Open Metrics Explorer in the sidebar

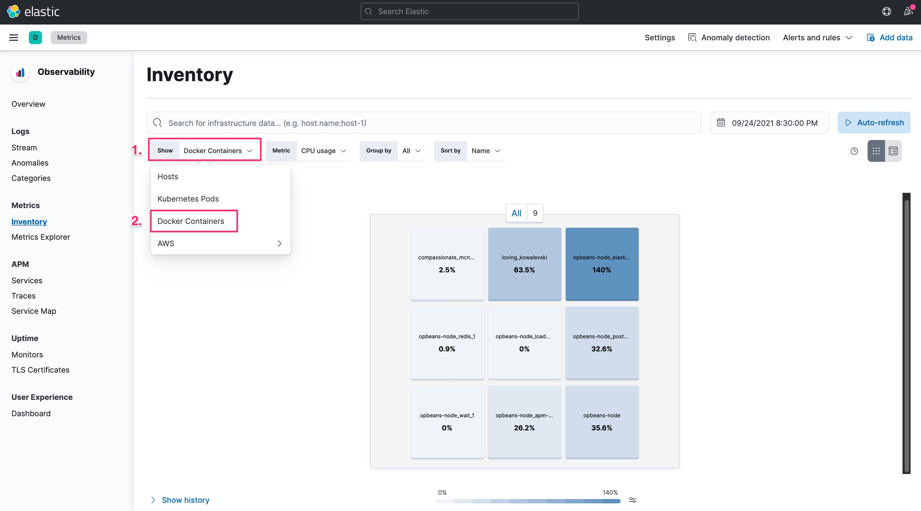(x=41, y=237)
